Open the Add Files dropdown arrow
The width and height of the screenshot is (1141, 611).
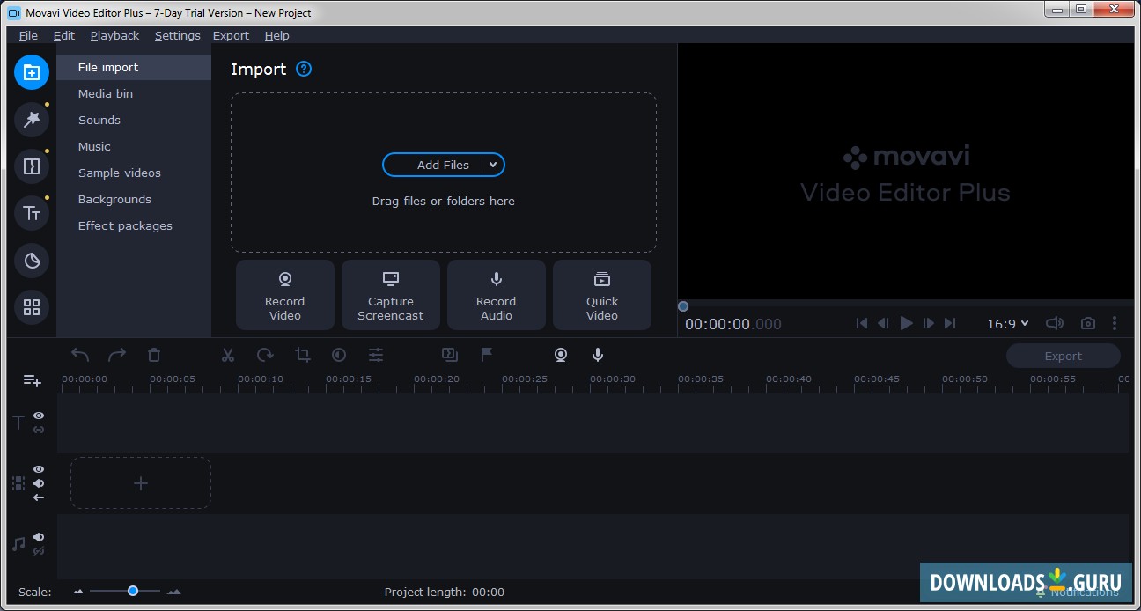[x=493, y=165]
